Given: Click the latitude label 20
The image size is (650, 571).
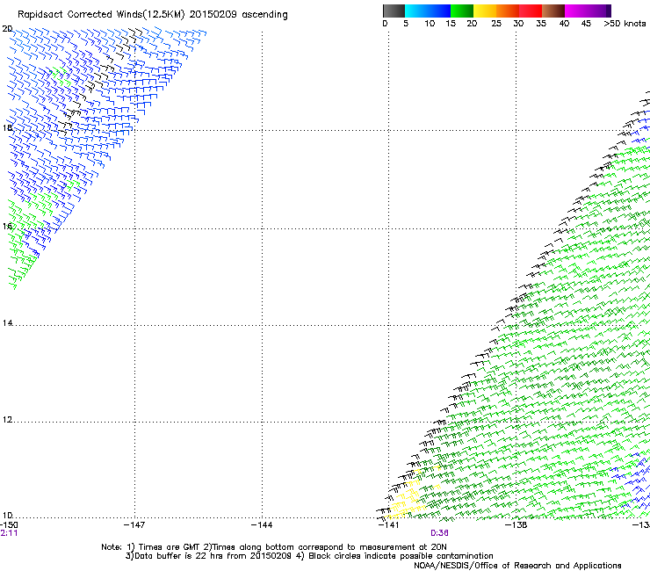Looking at the screenshot, I should [7, 29].
